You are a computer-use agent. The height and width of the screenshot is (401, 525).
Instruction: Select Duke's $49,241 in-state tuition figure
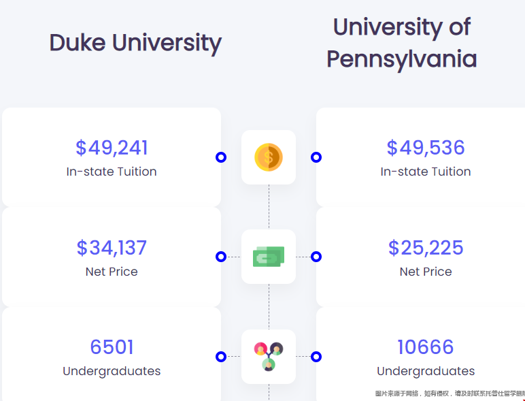(x=112, y=148)
